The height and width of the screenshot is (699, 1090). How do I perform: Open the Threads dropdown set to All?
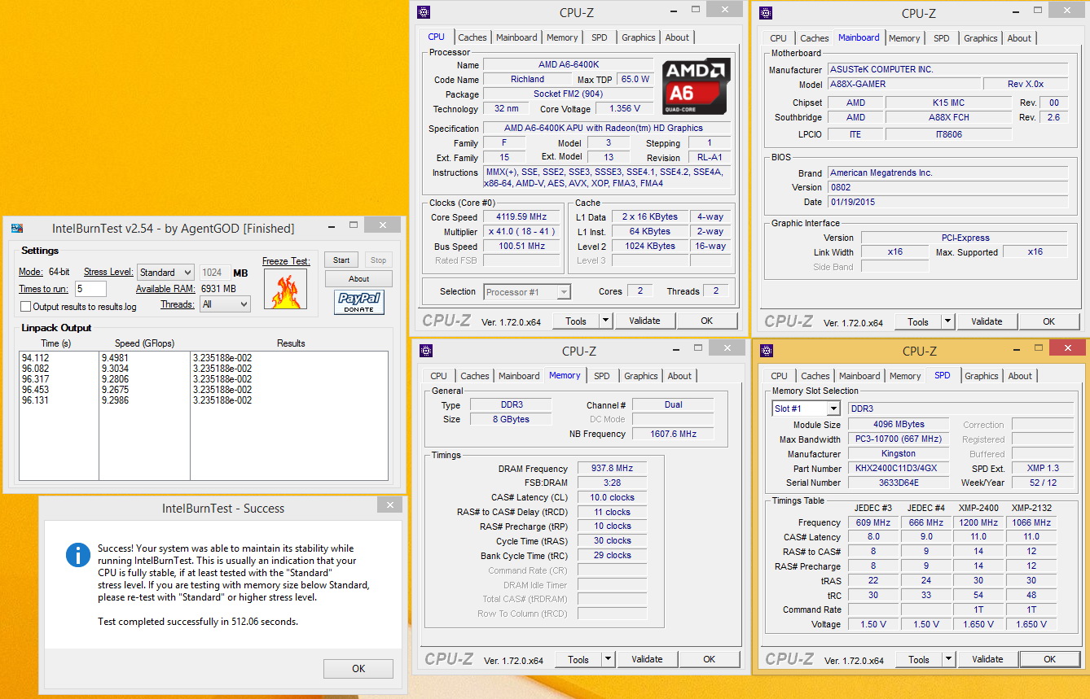(225, 304)
